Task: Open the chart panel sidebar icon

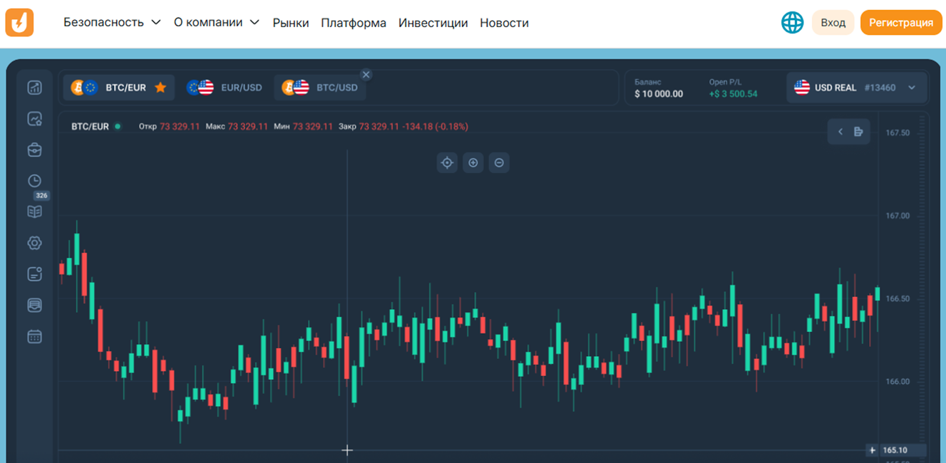Action: pos(35,87)
